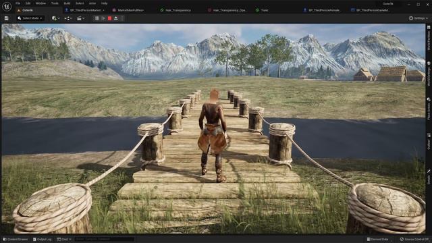Open the File menu
The height and width of the screenshot is (243, 432).
(x=18, y=3)
